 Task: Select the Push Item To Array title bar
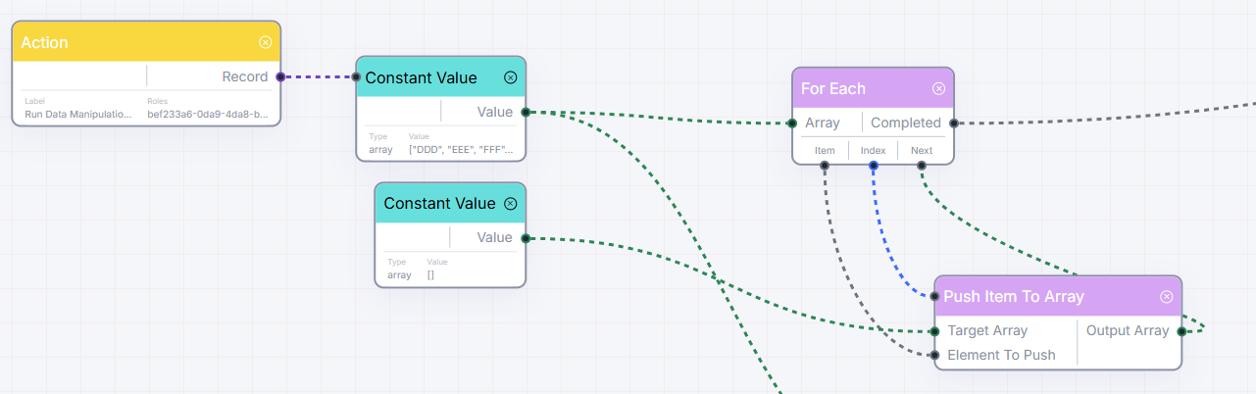(1058, 296)
